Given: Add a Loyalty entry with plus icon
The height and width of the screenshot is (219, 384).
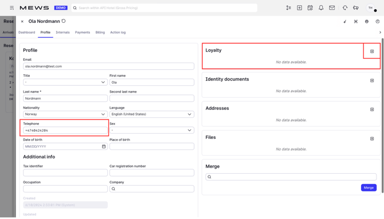Looking at the screenshot, I should point(372,51).
